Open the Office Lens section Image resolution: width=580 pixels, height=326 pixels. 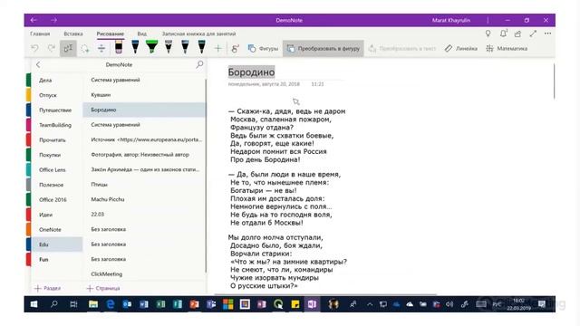pos(57,169)
